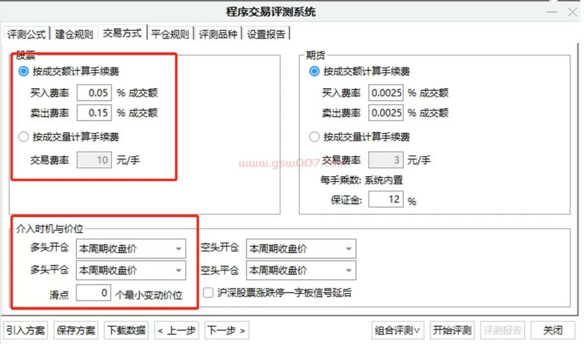Click the 下载数据 button

click(x=127, y=330)
